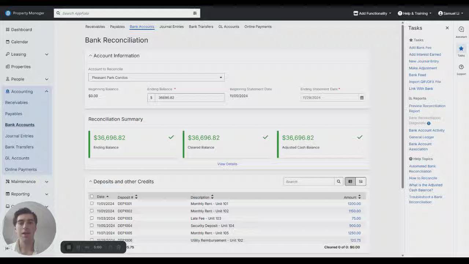Check the DEP1003 Late Fee Unit 103 row
Viewport: 469px width, 264px height.
[92, 218]
